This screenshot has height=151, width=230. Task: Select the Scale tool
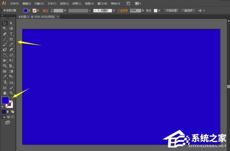11,55
